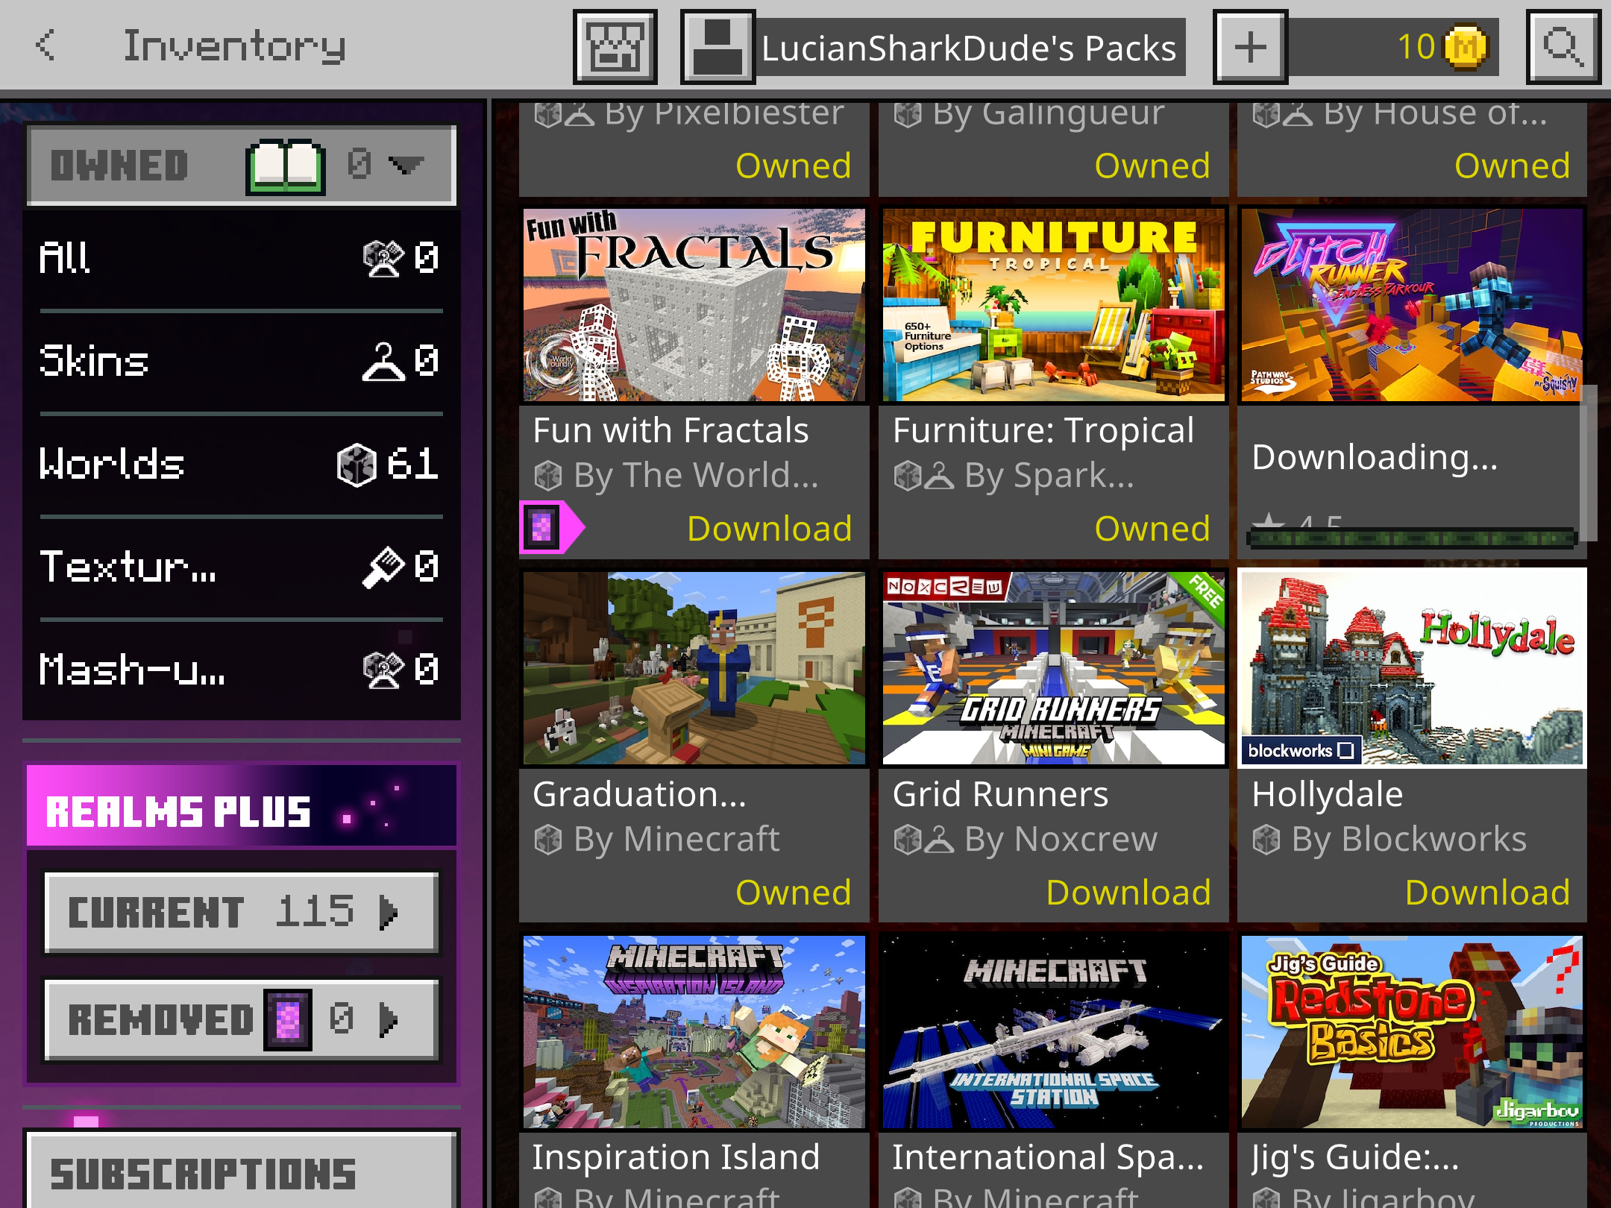Click Owned on the By Galingueur card

(x=1152, y=166)
